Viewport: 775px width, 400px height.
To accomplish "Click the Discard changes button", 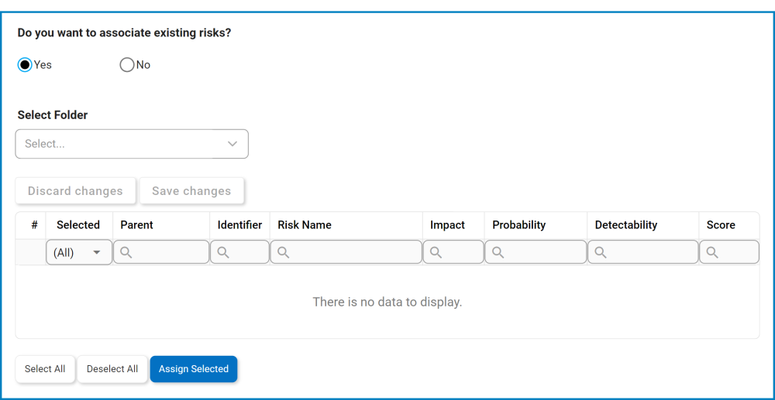I will pos(75,191).
